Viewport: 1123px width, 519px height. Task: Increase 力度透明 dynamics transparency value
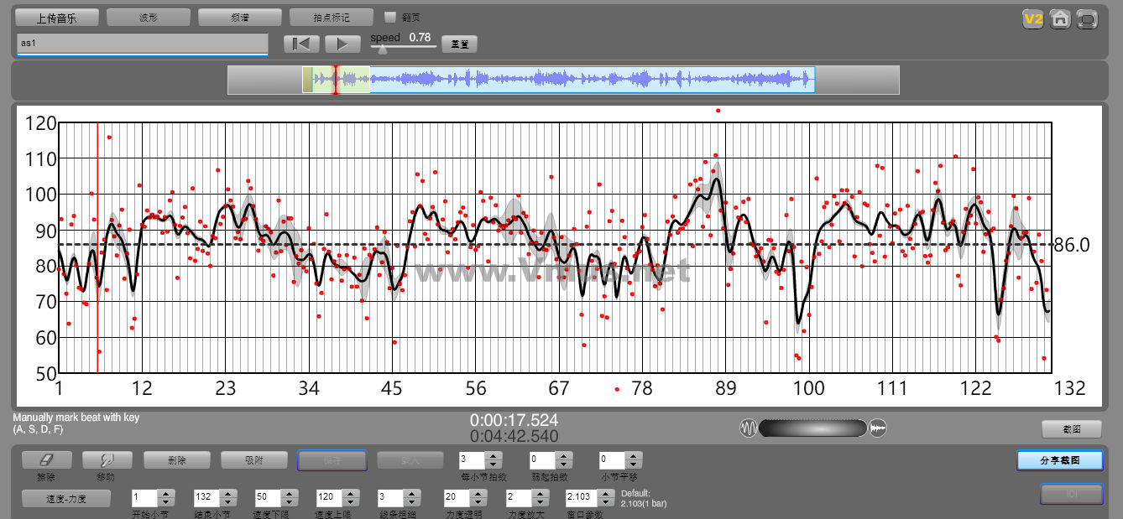(x=480, y=493)
